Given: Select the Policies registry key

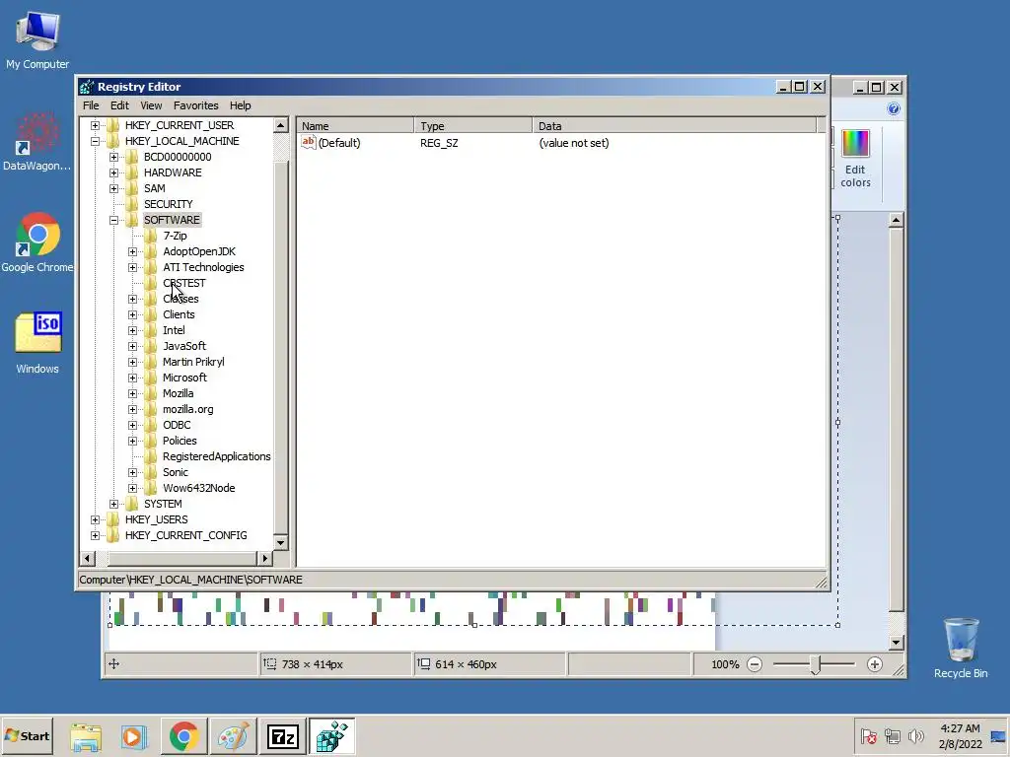Looking at the screenshot, I should point(180,441).
